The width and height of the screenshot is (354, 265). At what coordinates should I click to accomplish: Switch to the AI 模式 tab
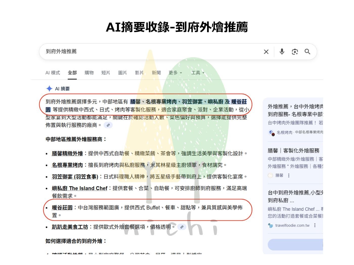click(x=53, y=73)
